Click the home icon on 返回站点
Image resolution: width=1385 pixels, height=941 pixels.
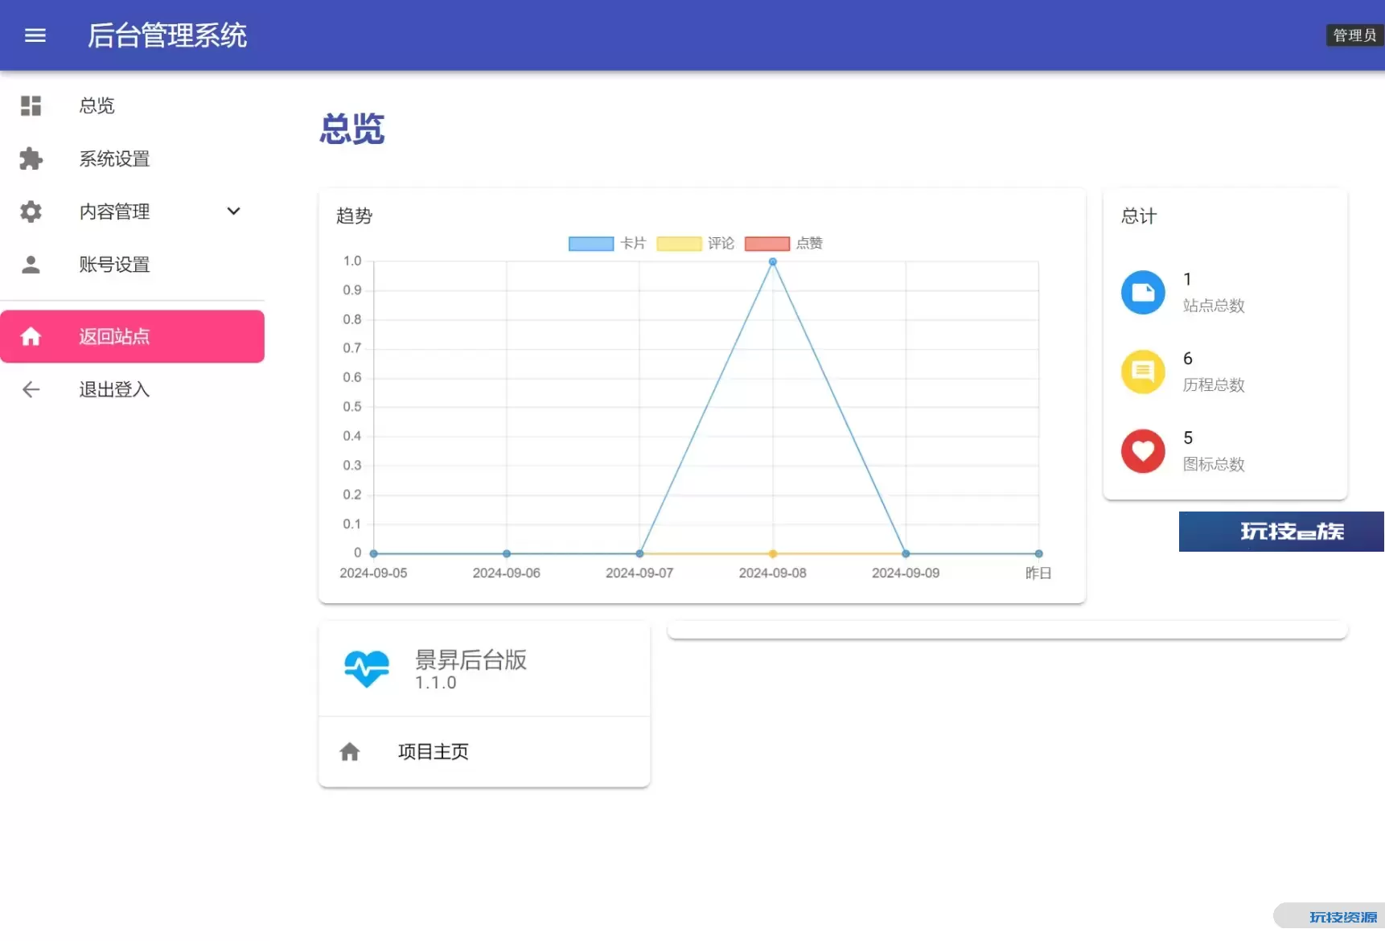31,336
